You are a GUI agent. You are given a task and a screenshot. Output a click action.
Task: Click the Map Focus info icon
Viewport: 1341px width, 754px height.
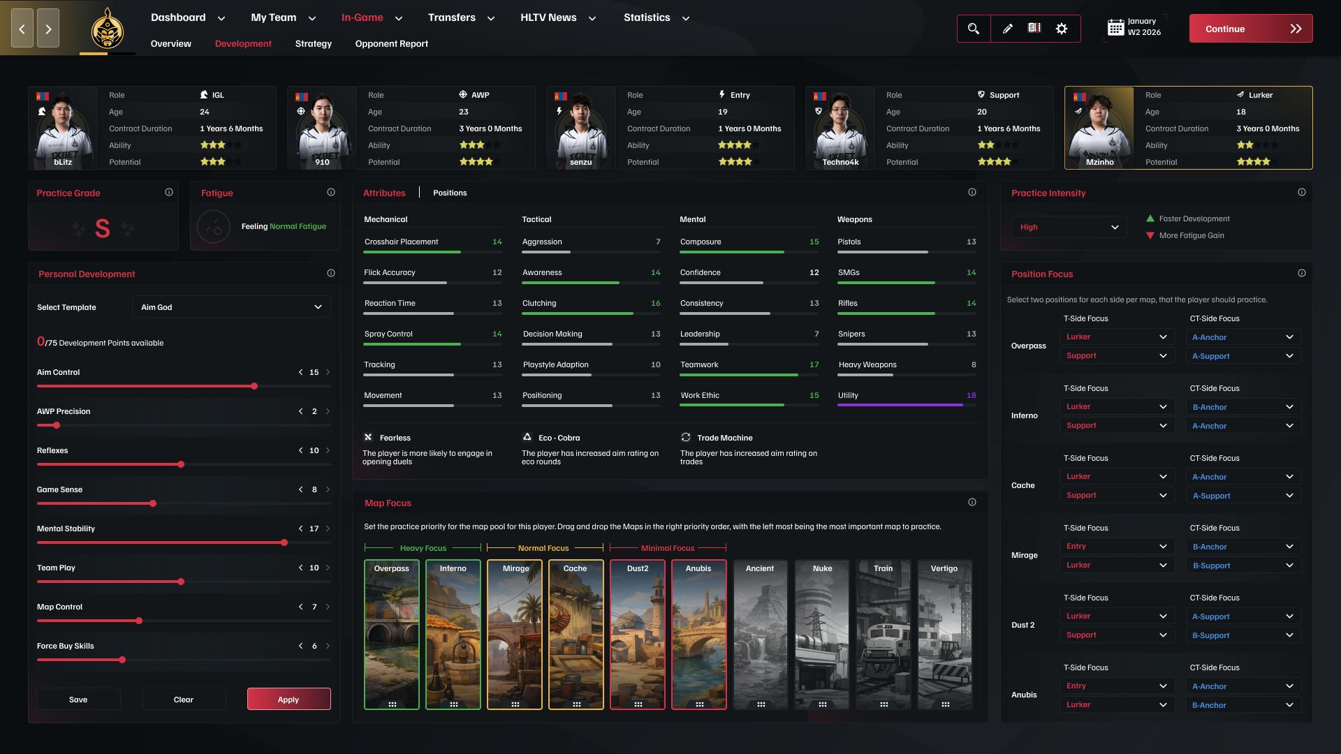click(x=972, y=502)
